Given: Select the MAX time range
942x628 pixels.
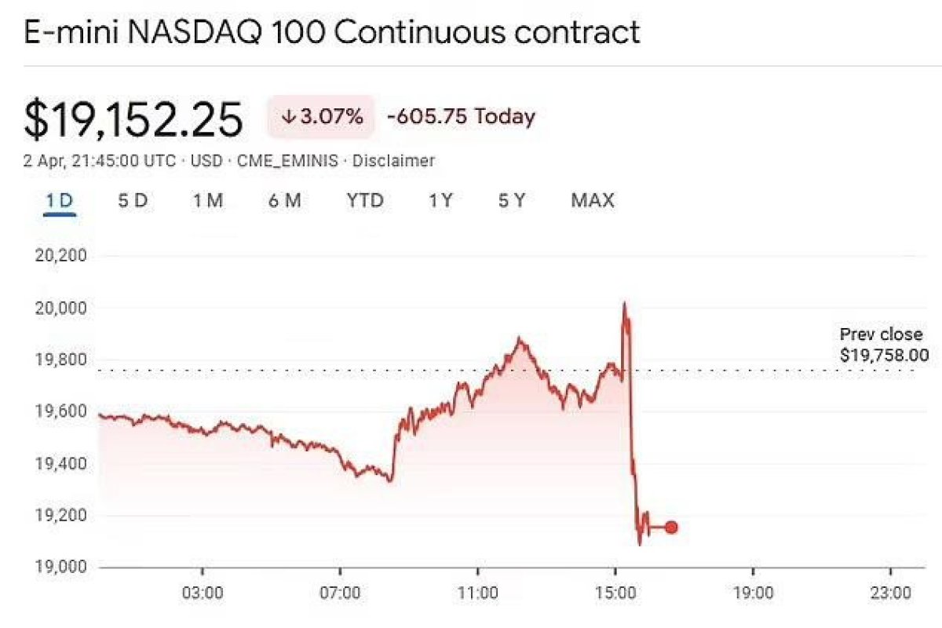Looking at the screenshot, I should [592, 201].
